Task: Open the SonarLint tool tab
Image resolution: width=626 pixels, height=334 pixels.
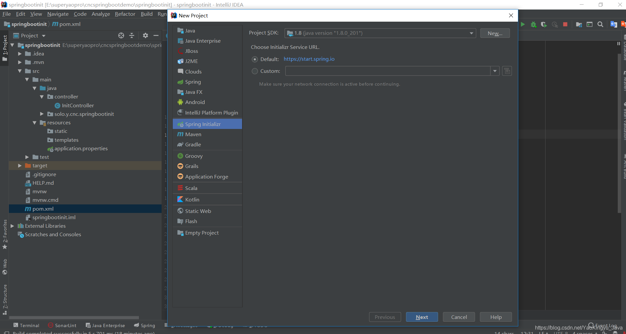Action: (x=62, y=325)
